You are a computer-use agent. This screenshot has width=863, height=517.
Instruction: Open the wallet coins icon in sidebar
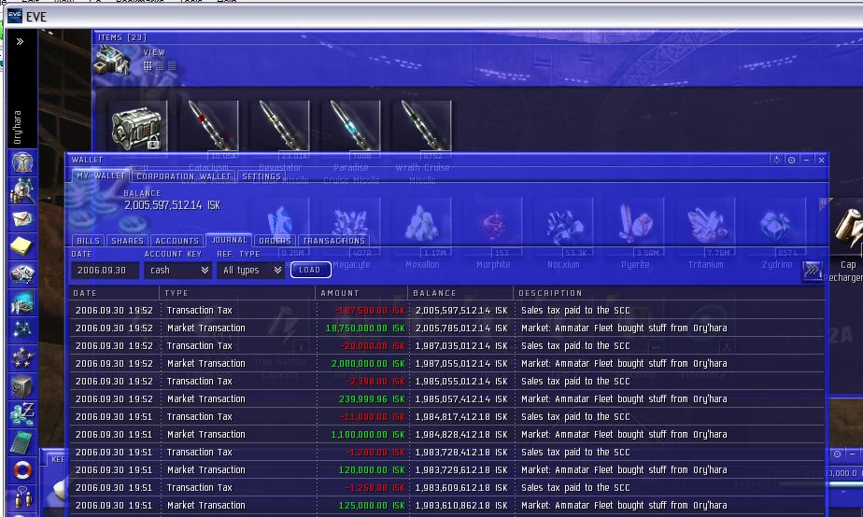click(x=22, y=414)
